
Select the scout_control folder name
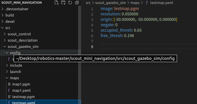[19, 34]
